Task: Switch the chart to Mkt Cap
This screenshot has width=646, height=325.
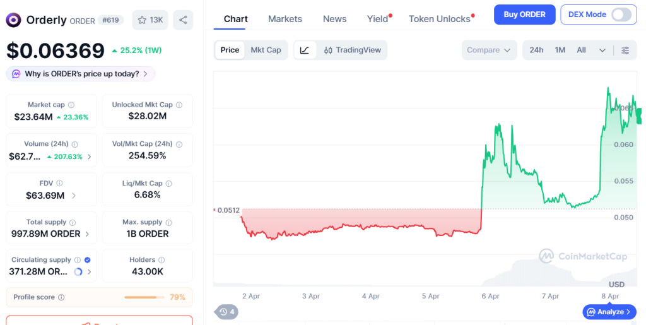Action: pos(266,50)
